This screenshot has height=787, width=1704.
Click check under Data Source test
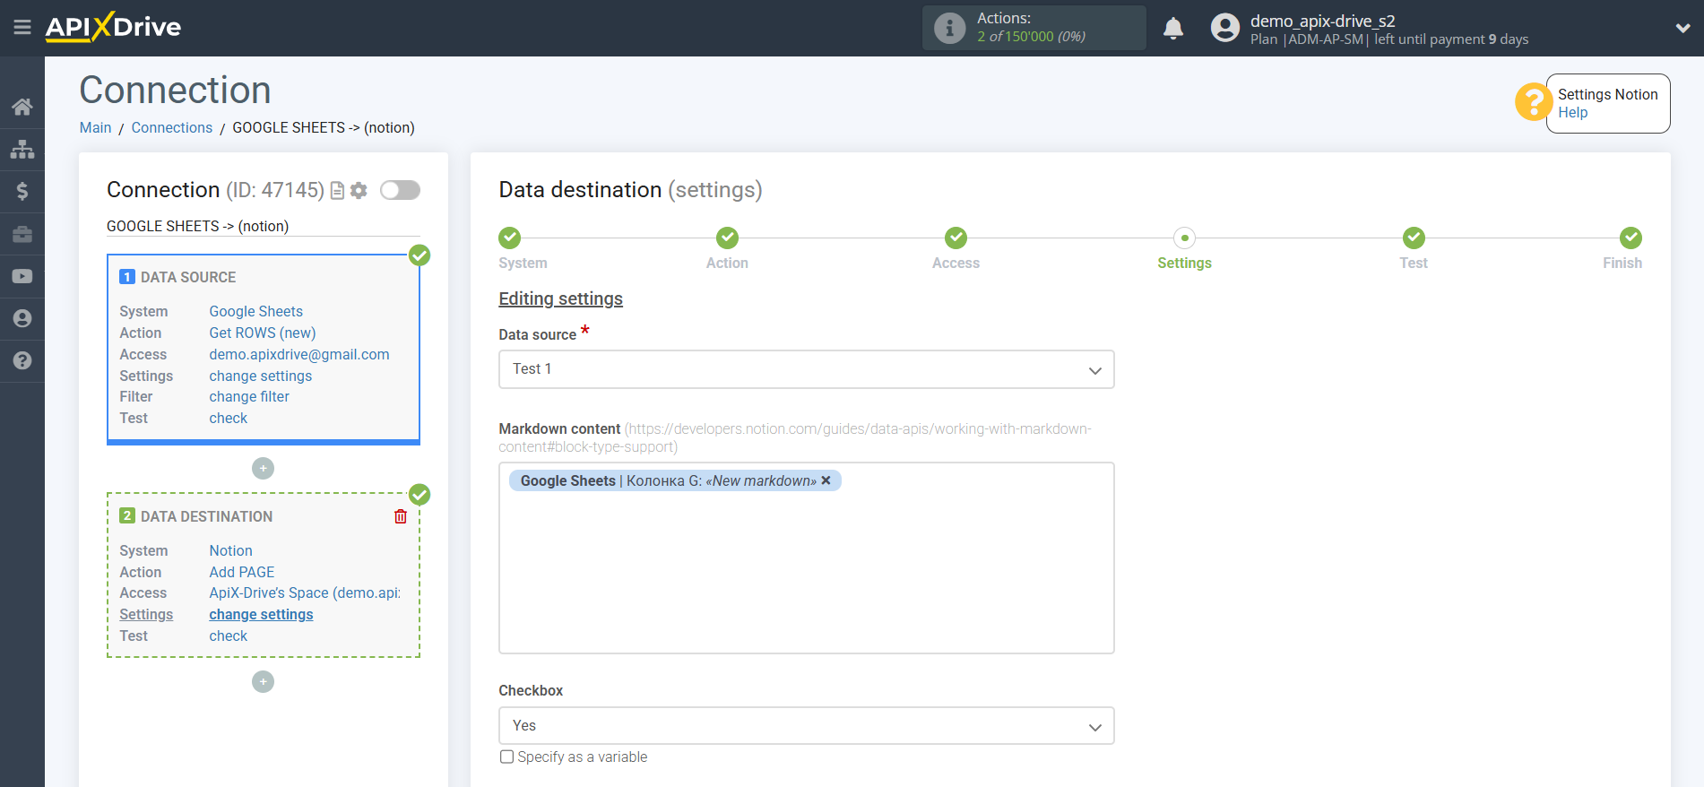pyautogui.click(x=229, y=418)
